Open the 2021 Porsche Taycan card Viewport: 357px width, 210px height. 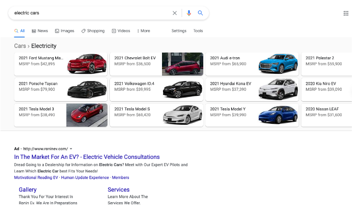coord(61,89)
